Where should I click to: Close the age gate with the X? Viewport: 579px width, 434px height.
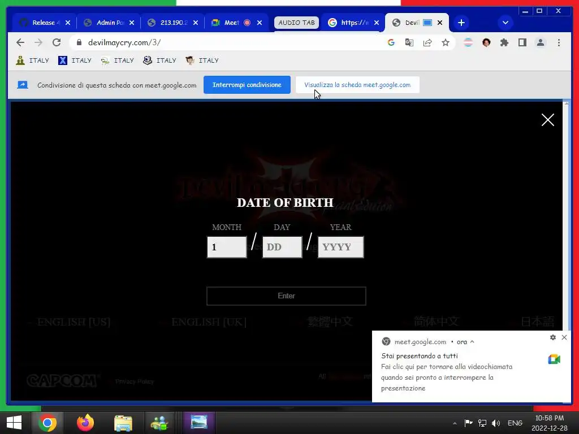pos(547,120)
